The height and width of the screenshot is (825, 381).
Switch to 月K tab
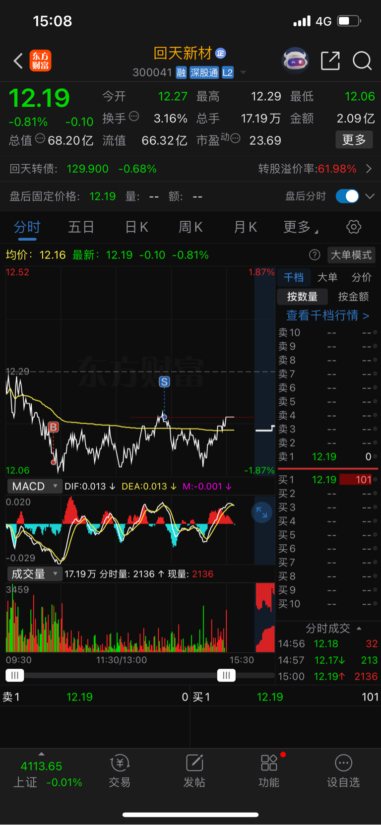tap(246, 227)
